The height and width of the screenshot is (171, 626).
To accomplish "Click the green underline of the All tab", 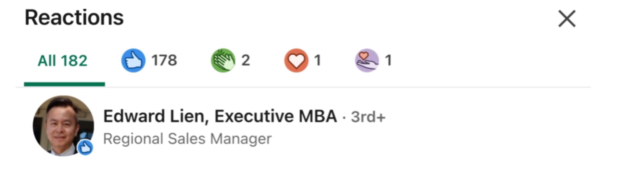I will 64,84.
